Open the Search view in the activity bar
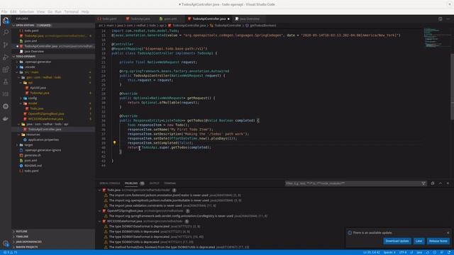Image resolution: width=454 pixels, height=255 pixels. click(x=6, y=33)
